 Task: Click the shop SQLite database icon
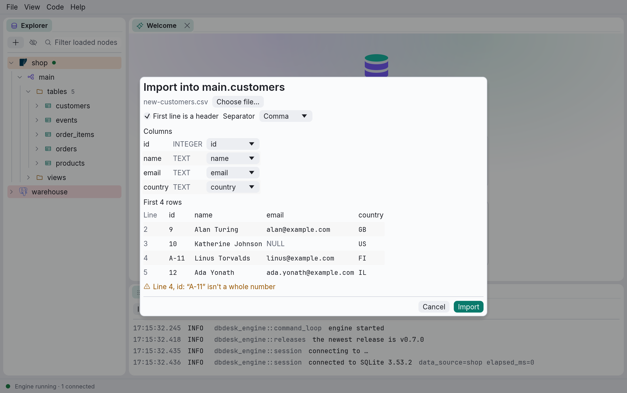tap(23, 63)
